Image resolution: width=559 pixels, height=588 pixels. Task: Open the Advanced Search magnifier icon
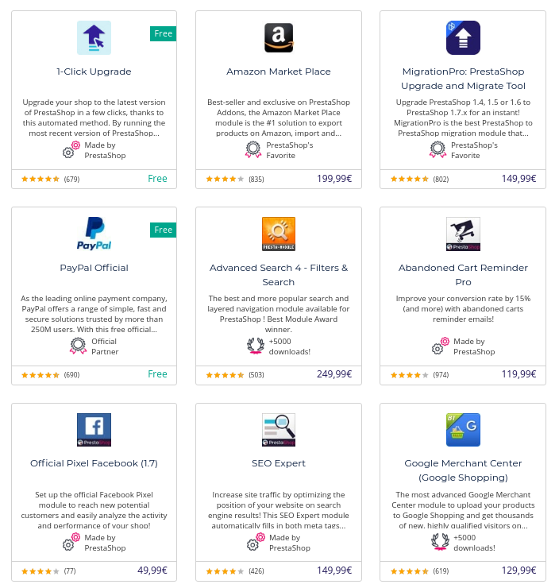click(279, 234)
